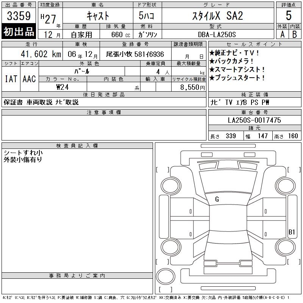Select the seating capacity 4 人
303x303 pixels.
[163, 72]
